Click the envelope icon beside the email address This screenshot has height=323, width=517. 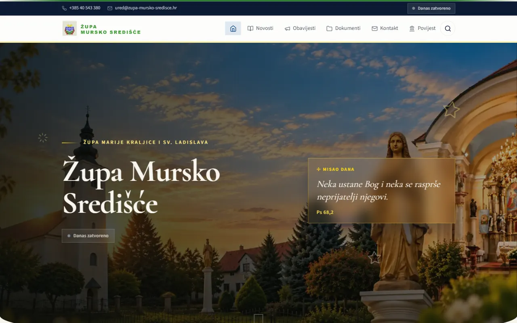[110, 8]
